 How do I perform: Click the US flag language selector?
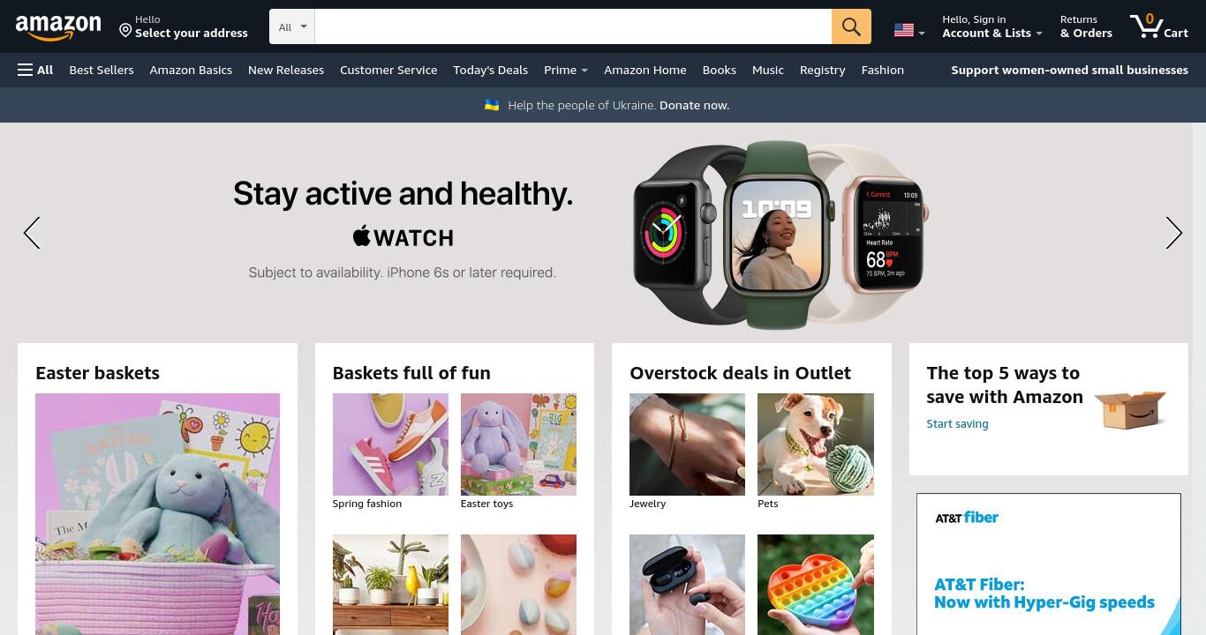click(909, 30)
